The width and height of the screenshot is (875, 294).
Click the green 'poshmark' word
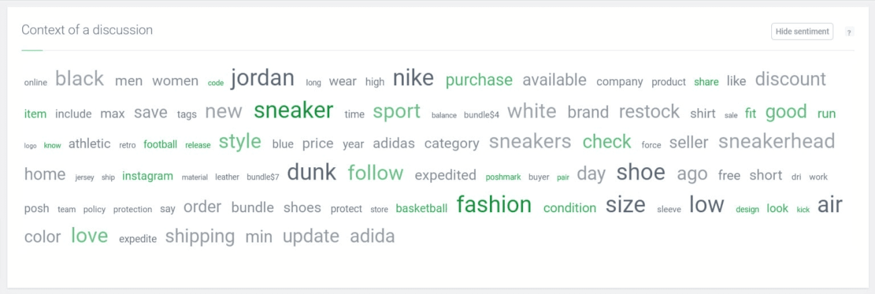coord(503,177)
